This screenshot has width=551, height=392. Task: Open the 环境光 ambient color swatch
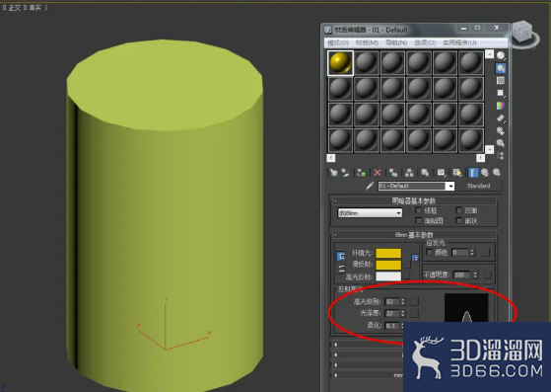pos(388,253)
